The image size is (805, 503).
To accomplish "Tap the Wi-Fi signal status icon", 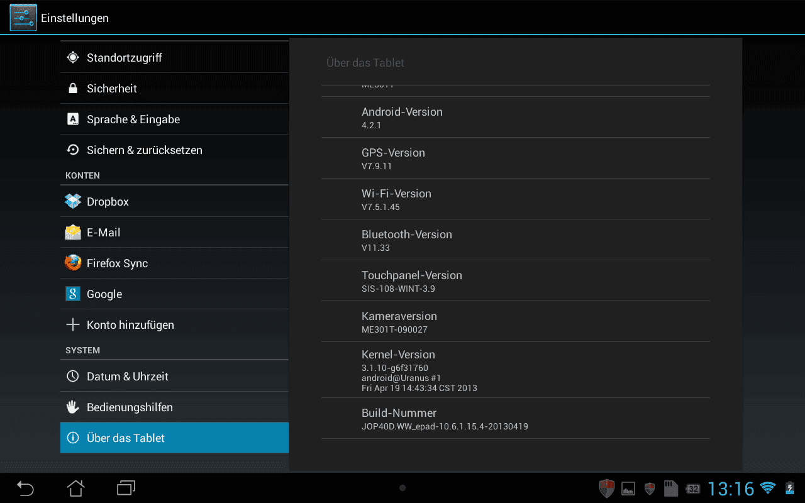I will [767, 488].
